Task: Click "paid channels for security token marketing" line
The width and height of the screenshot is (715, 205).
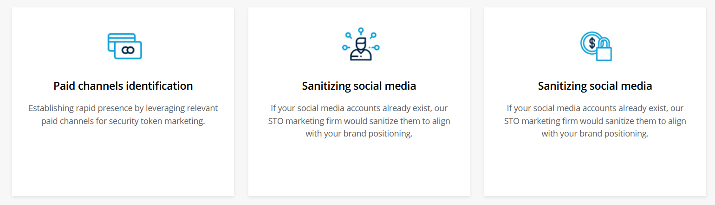Action: [123, 121]
